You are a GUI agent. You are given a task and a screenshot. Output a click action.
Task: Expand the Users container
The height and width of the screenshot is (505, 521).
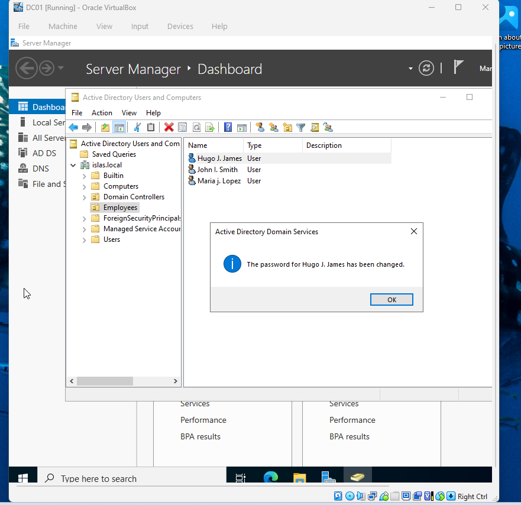[x=84, y=240]
